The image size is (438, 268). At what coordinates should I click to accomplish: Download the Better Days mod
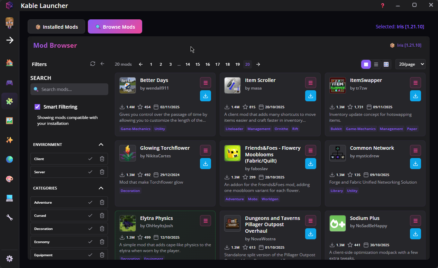(206, 96)
